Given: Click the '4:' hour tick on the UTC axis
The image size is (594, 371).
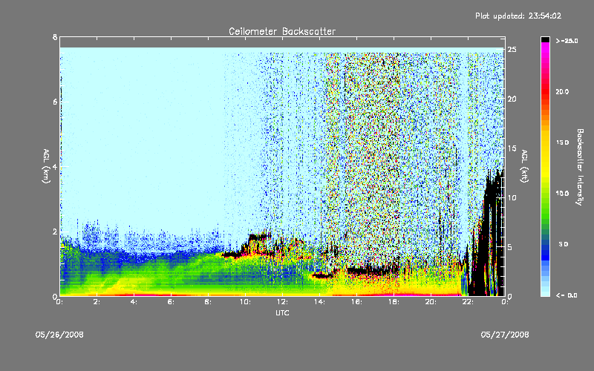Looking at the screenshot, I should coord(134,302).
